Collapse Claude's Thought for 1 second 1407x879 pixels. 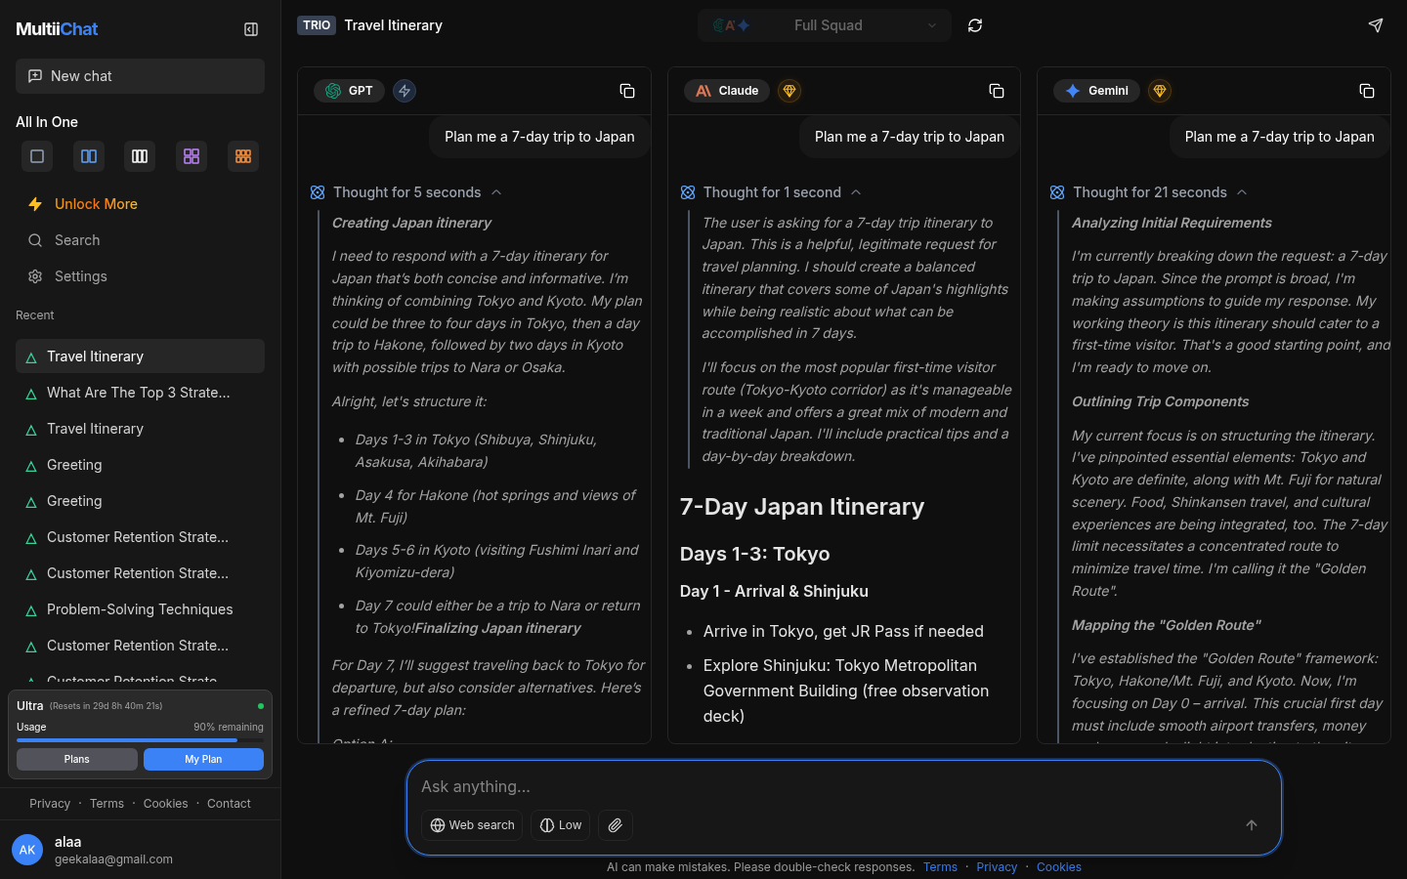click(772, 192)
